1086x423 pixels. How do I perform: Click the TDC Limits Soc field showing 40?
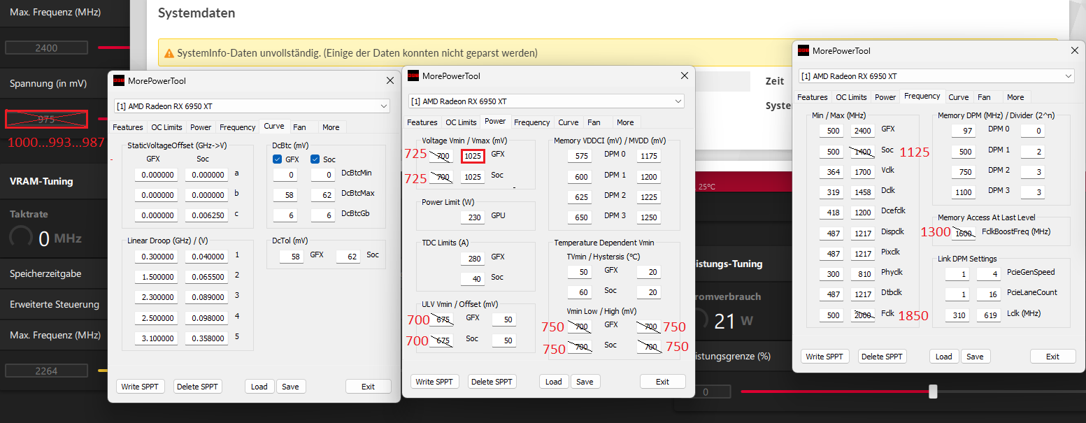[x=473, y=279]
